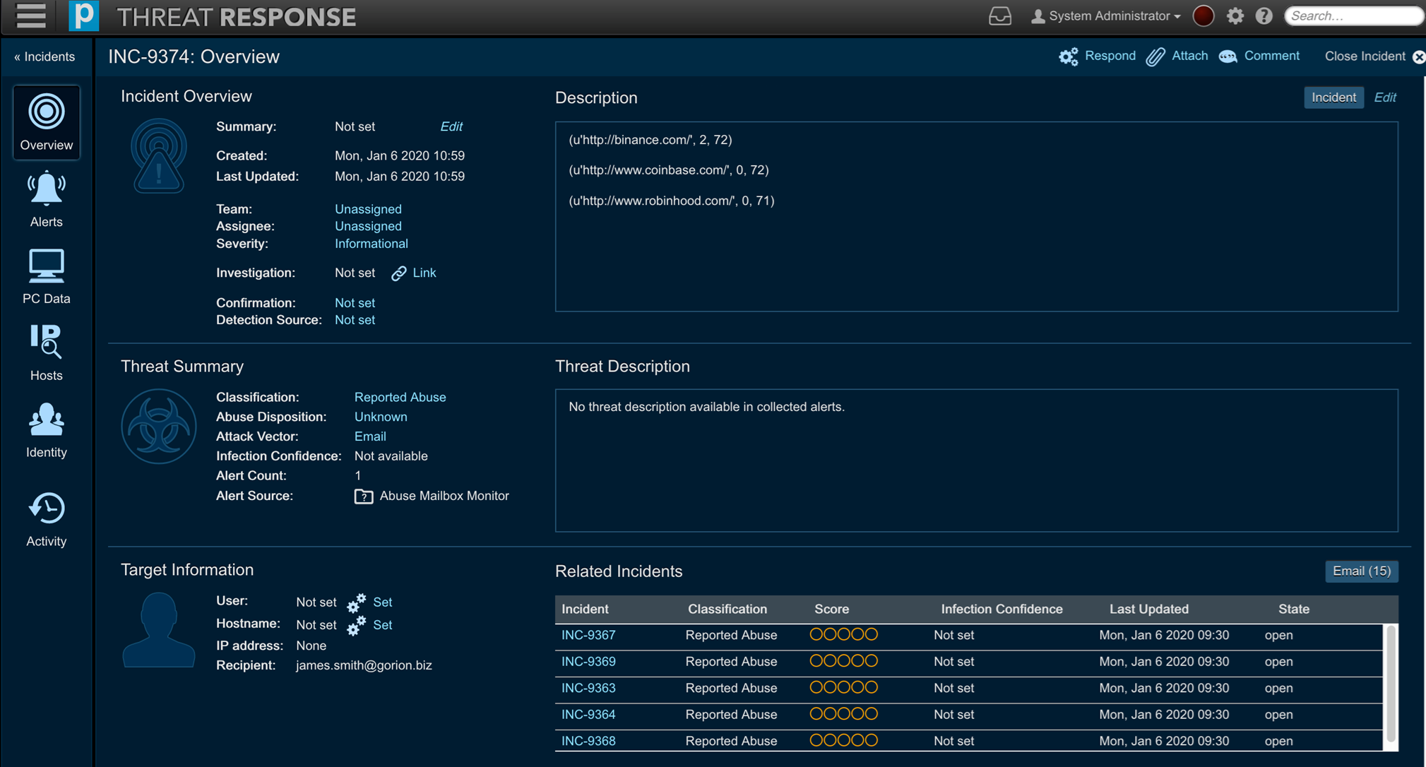The image size is (1426, 767).
Task: Click the robinhood.com description line
Action: click(x=672, y=201)
